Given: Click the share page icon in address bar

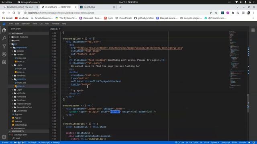Looking at the screenshot, I should tap(211, 13).
